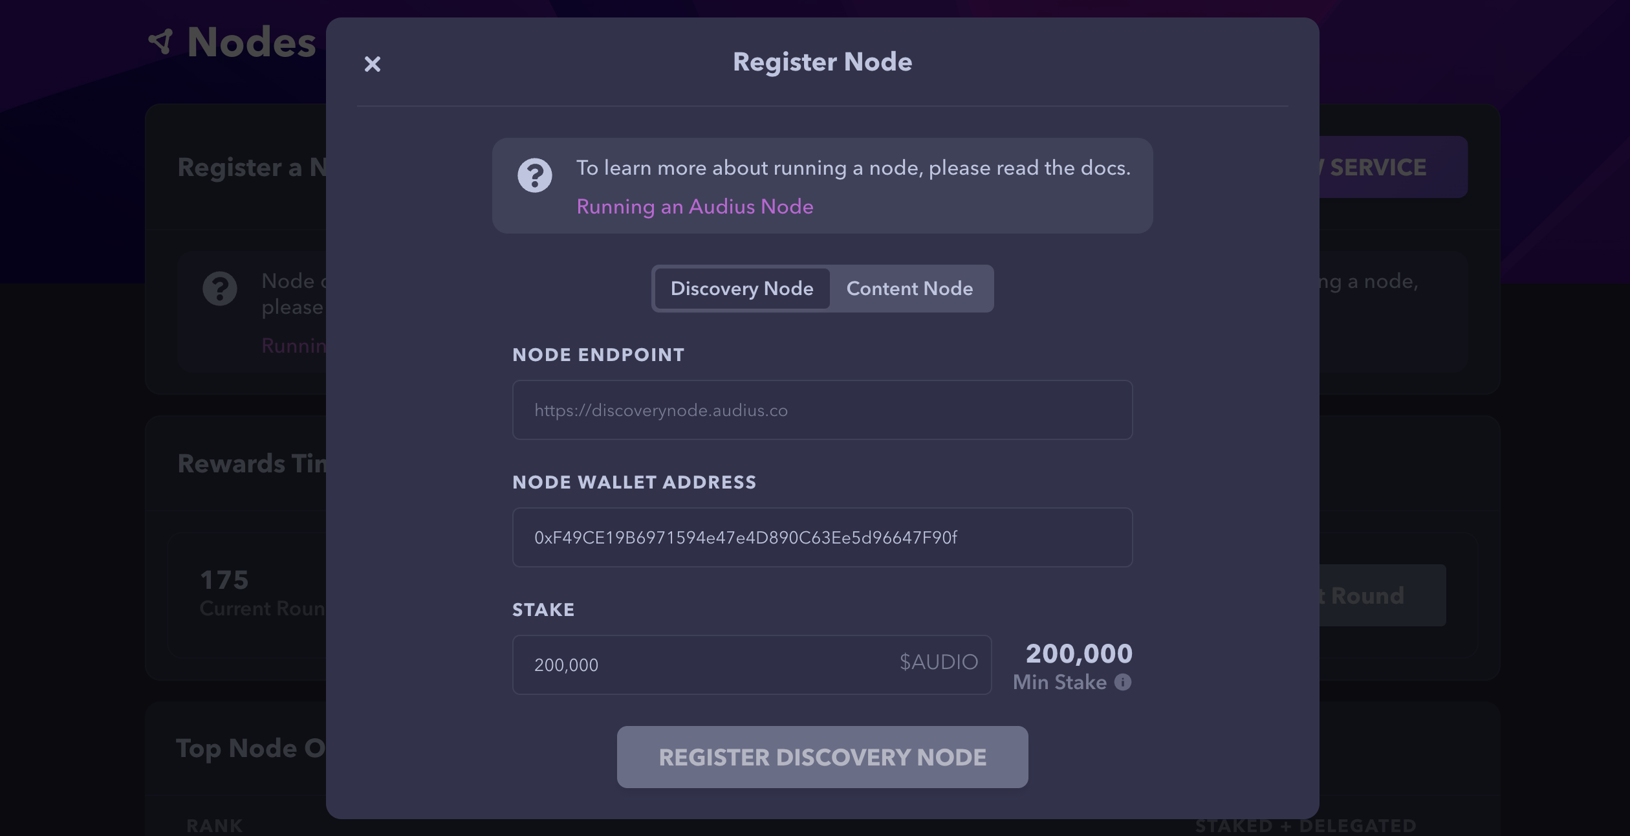This screenshot has width=1630, height=836.
Task: Click the Min Stake info icon
Action: pyautogui.click(x=1123, y=682)
